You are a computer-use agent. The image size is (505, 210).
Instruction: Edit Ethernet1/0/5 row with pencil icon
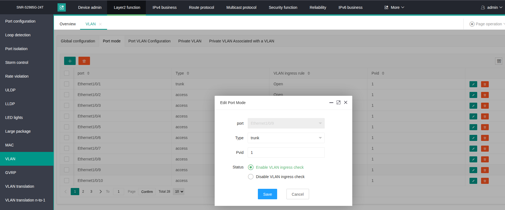point(473,127)
